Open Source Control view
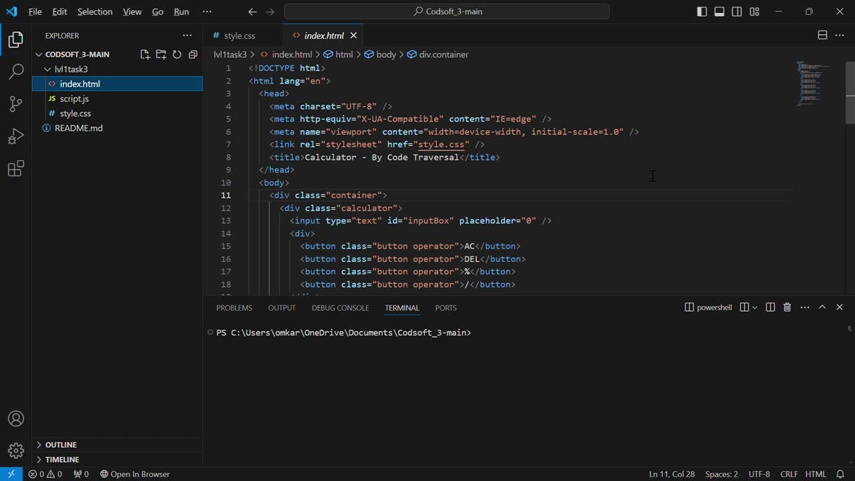Viewport: 855px width, 481px height. click(16, 104)
